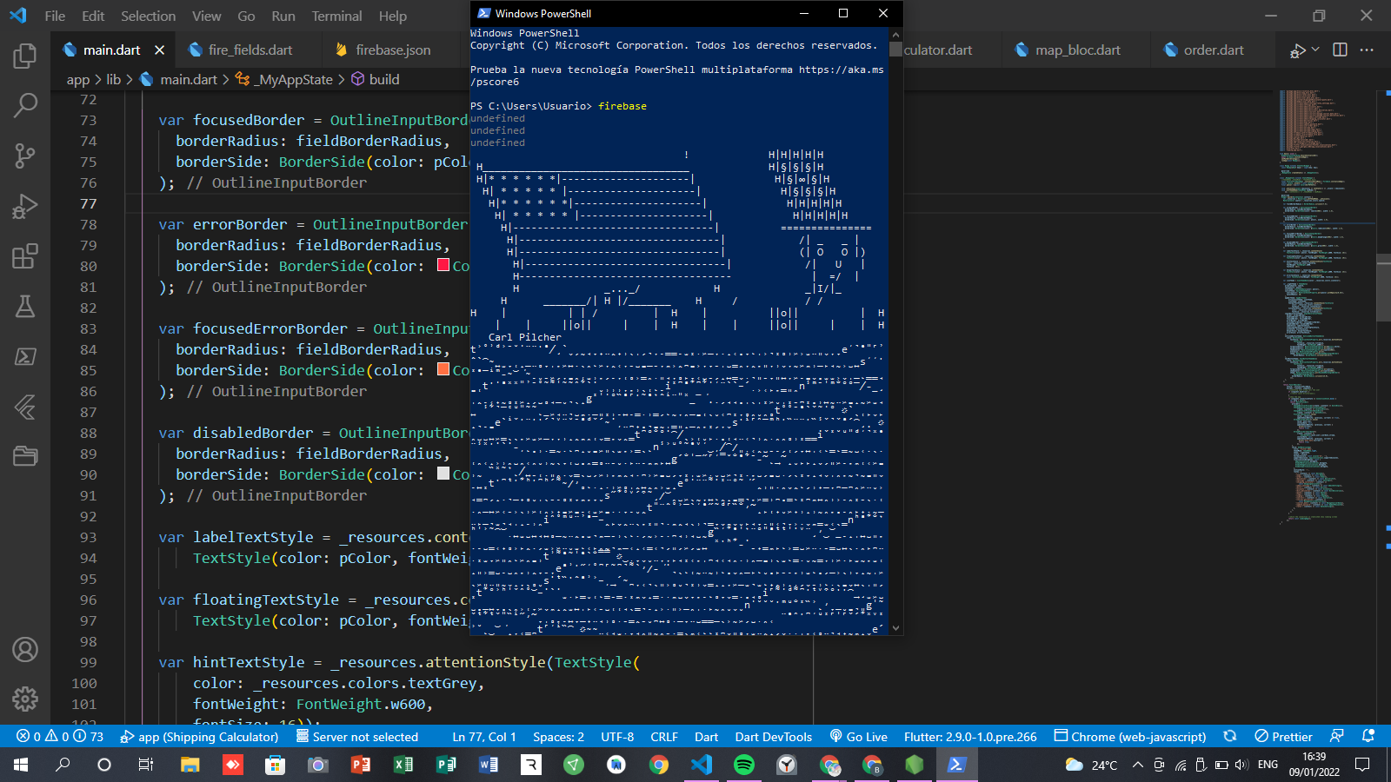Start Go Live server
The width and height of the screenshot is (1391, 782).
coord(858,737)
